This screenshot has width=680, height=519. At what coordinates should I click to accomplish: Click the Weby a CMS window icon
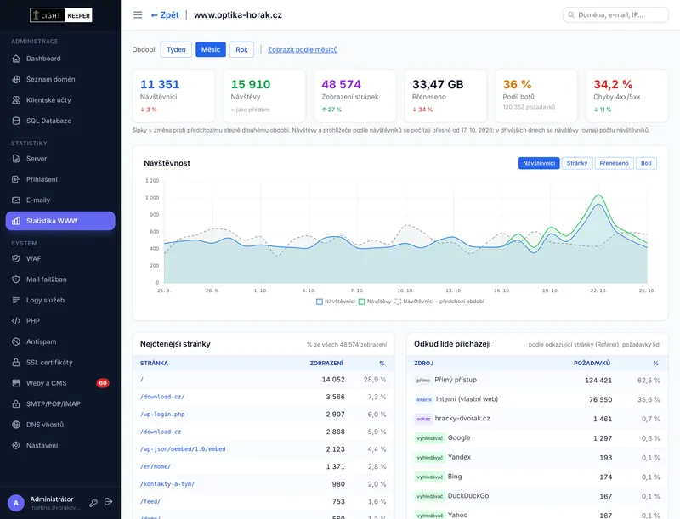point(16,383)
